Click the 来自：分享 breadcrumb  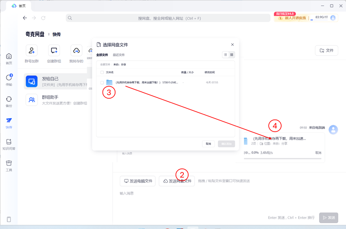120,65
